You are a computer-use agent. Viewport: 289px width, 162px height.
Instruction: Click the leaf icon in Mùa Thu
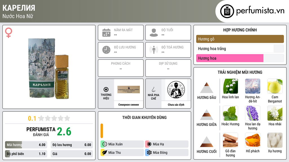[x=105, y=152]
